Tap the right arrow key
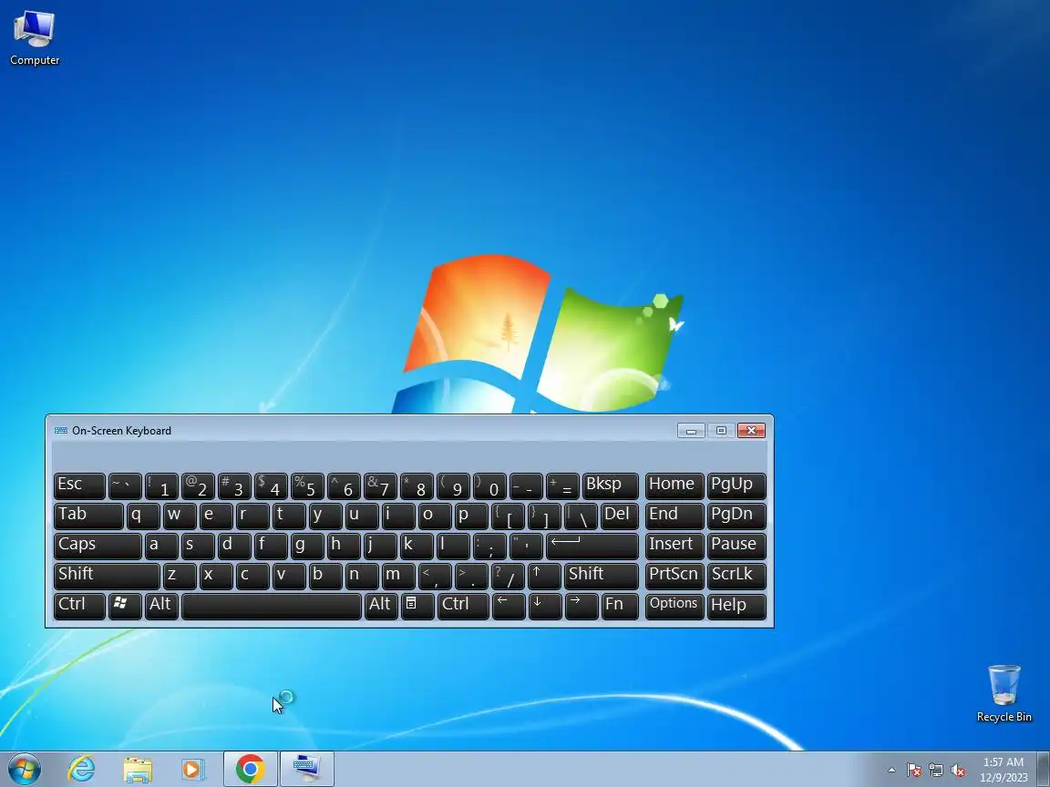 click(x=582, y=607)
